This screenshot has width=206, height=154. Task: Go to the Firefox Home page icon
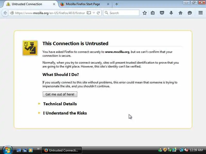coord(181,13)
